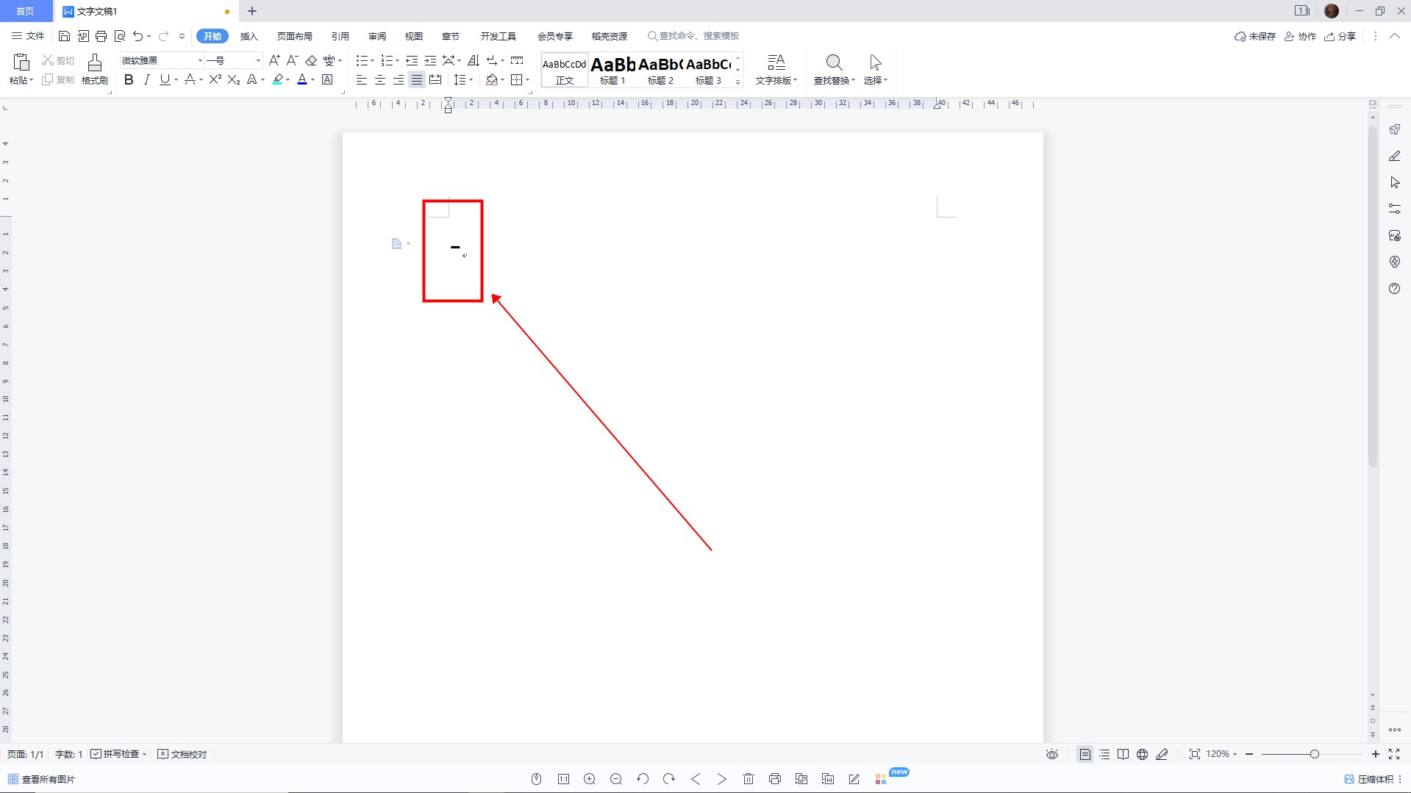
Task: Toggle justified alignment button
Action: point(417,80)
